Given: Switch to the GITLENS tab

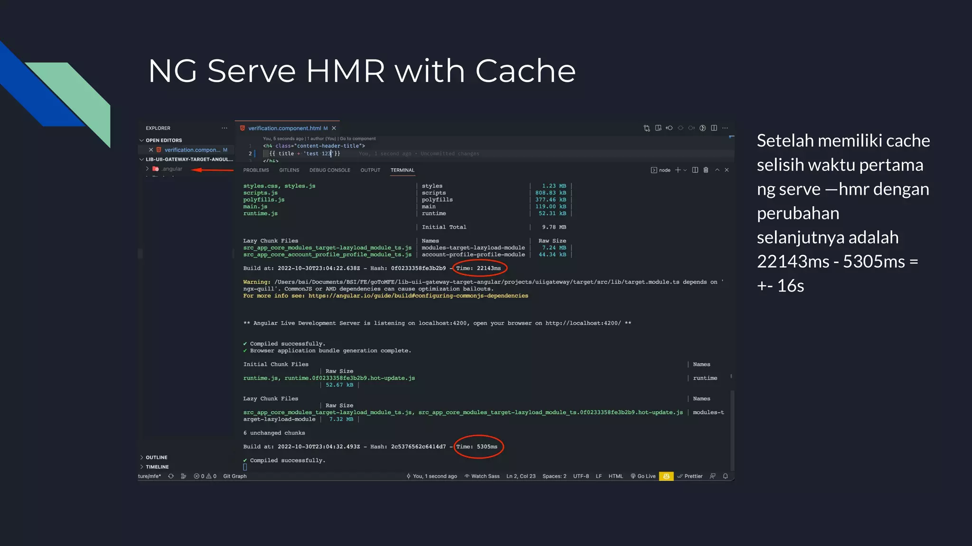Looking at the screenshot, I should [289, 170].
